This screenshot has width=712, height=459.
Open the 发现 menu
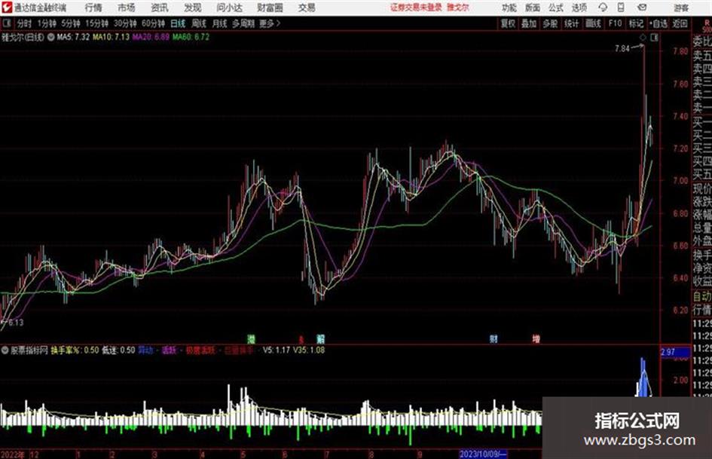193,8
